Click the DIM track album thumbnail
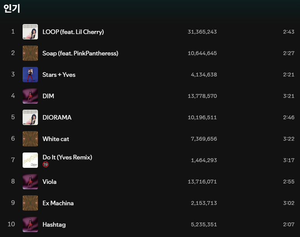 pos(30,96)
